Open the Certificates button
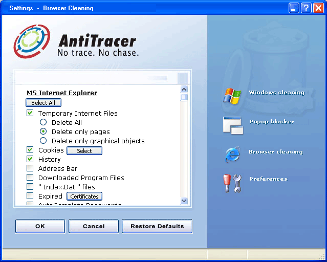The image size is (327, 262). [x=84, y=196]
